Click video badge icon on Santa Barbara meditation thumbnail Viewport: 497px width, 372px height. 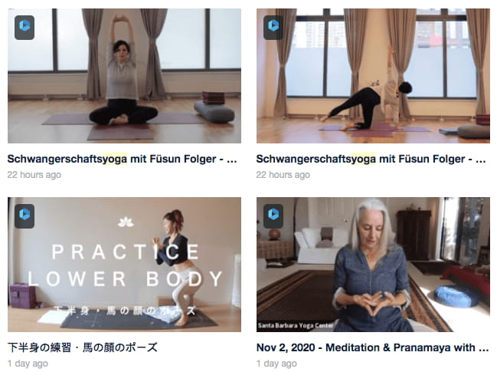273,216
